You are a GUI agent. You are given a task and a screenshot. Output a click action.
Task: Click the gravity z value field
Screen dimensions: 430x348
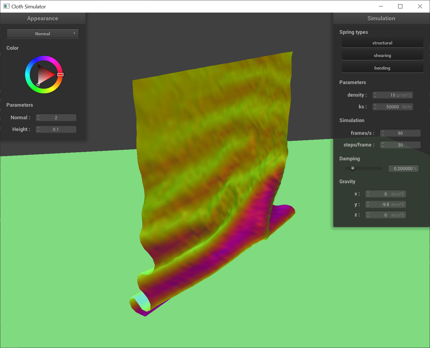(x=386, y=215)
